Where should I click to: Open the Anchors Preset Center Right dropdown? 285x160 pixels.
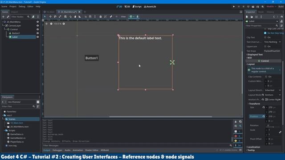(x=273, y=100)
